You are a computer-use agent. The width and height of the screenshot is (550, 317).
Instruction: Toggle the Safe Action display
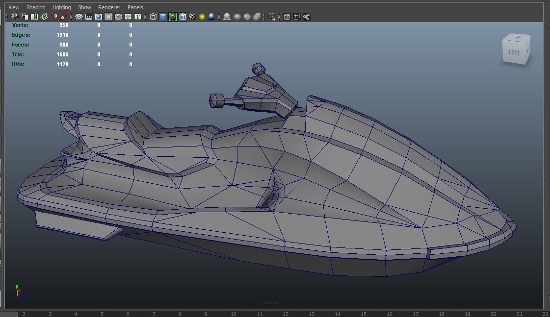128,17
